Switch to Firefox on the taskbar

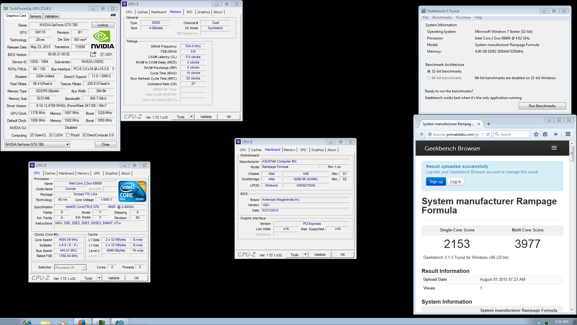(82, 322)
